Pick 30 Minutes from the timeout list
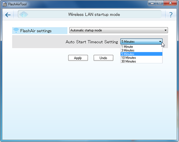 click(141, 61)
